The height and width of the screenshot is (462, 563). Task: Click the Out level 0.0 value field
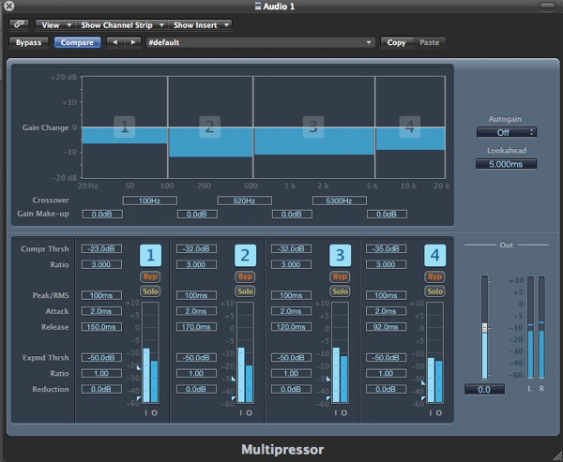484,389
